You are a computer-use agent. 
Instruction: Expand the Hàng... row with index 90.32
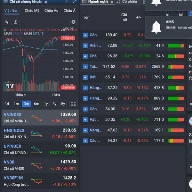point(85,99)
